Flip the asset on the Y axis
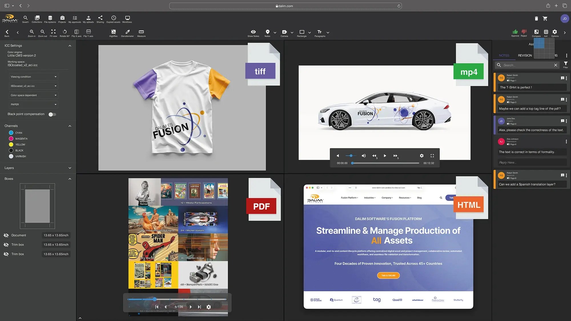Screen dimensions: 571x321 coord(88,33)
